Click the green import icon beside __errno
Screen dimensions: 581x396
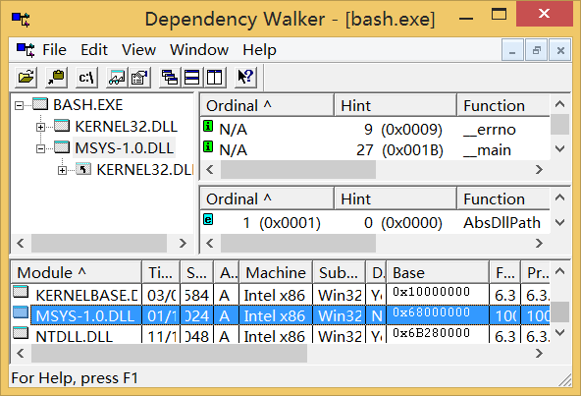[208, 126]
